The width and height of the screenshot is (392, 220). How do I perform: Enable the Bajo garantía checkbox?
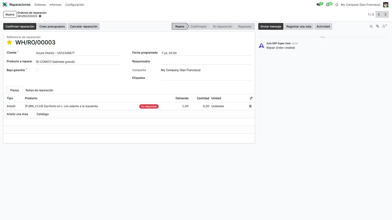37,70
